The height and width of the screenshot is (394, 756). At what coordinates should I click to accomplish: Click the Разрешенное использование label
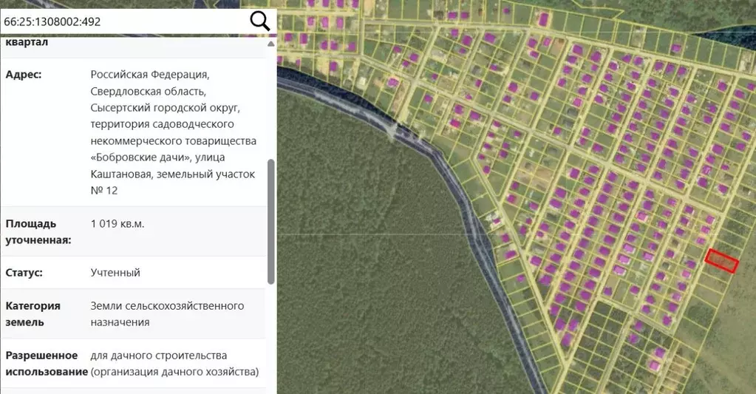[x=47, y=363]
